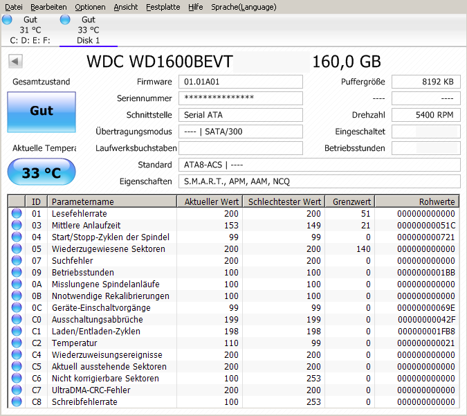The image size is (467, 416).
Task: Click the Temperatur raw value 000000000021
Action: click(426, 343)
